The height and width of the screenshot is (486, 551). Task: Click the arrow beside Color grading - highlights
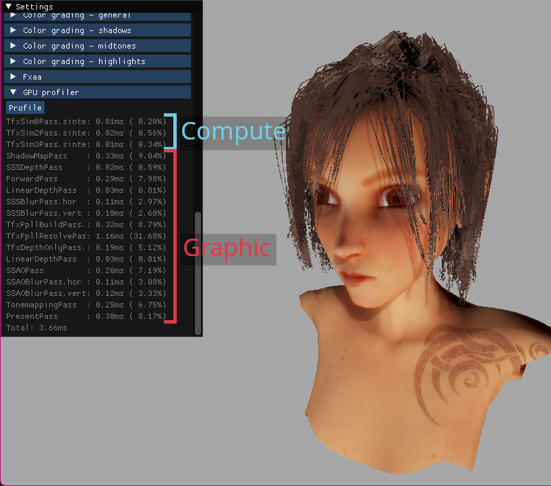tap(13, 61)
